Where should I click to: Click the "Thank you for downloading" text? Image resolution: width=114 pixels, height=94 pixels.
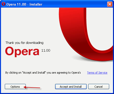point(25,43)
